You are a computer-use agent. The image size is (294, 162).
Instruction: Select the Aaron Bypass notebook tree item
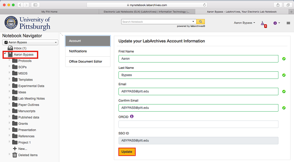(x=24, y=55)
